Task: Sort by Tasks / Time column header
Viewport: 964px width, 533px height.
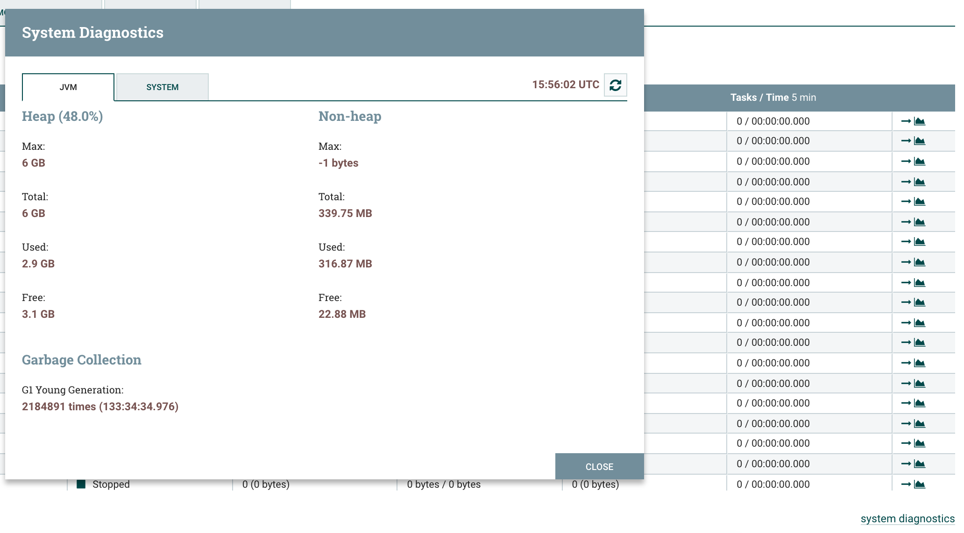Action: tap(773, 98)
